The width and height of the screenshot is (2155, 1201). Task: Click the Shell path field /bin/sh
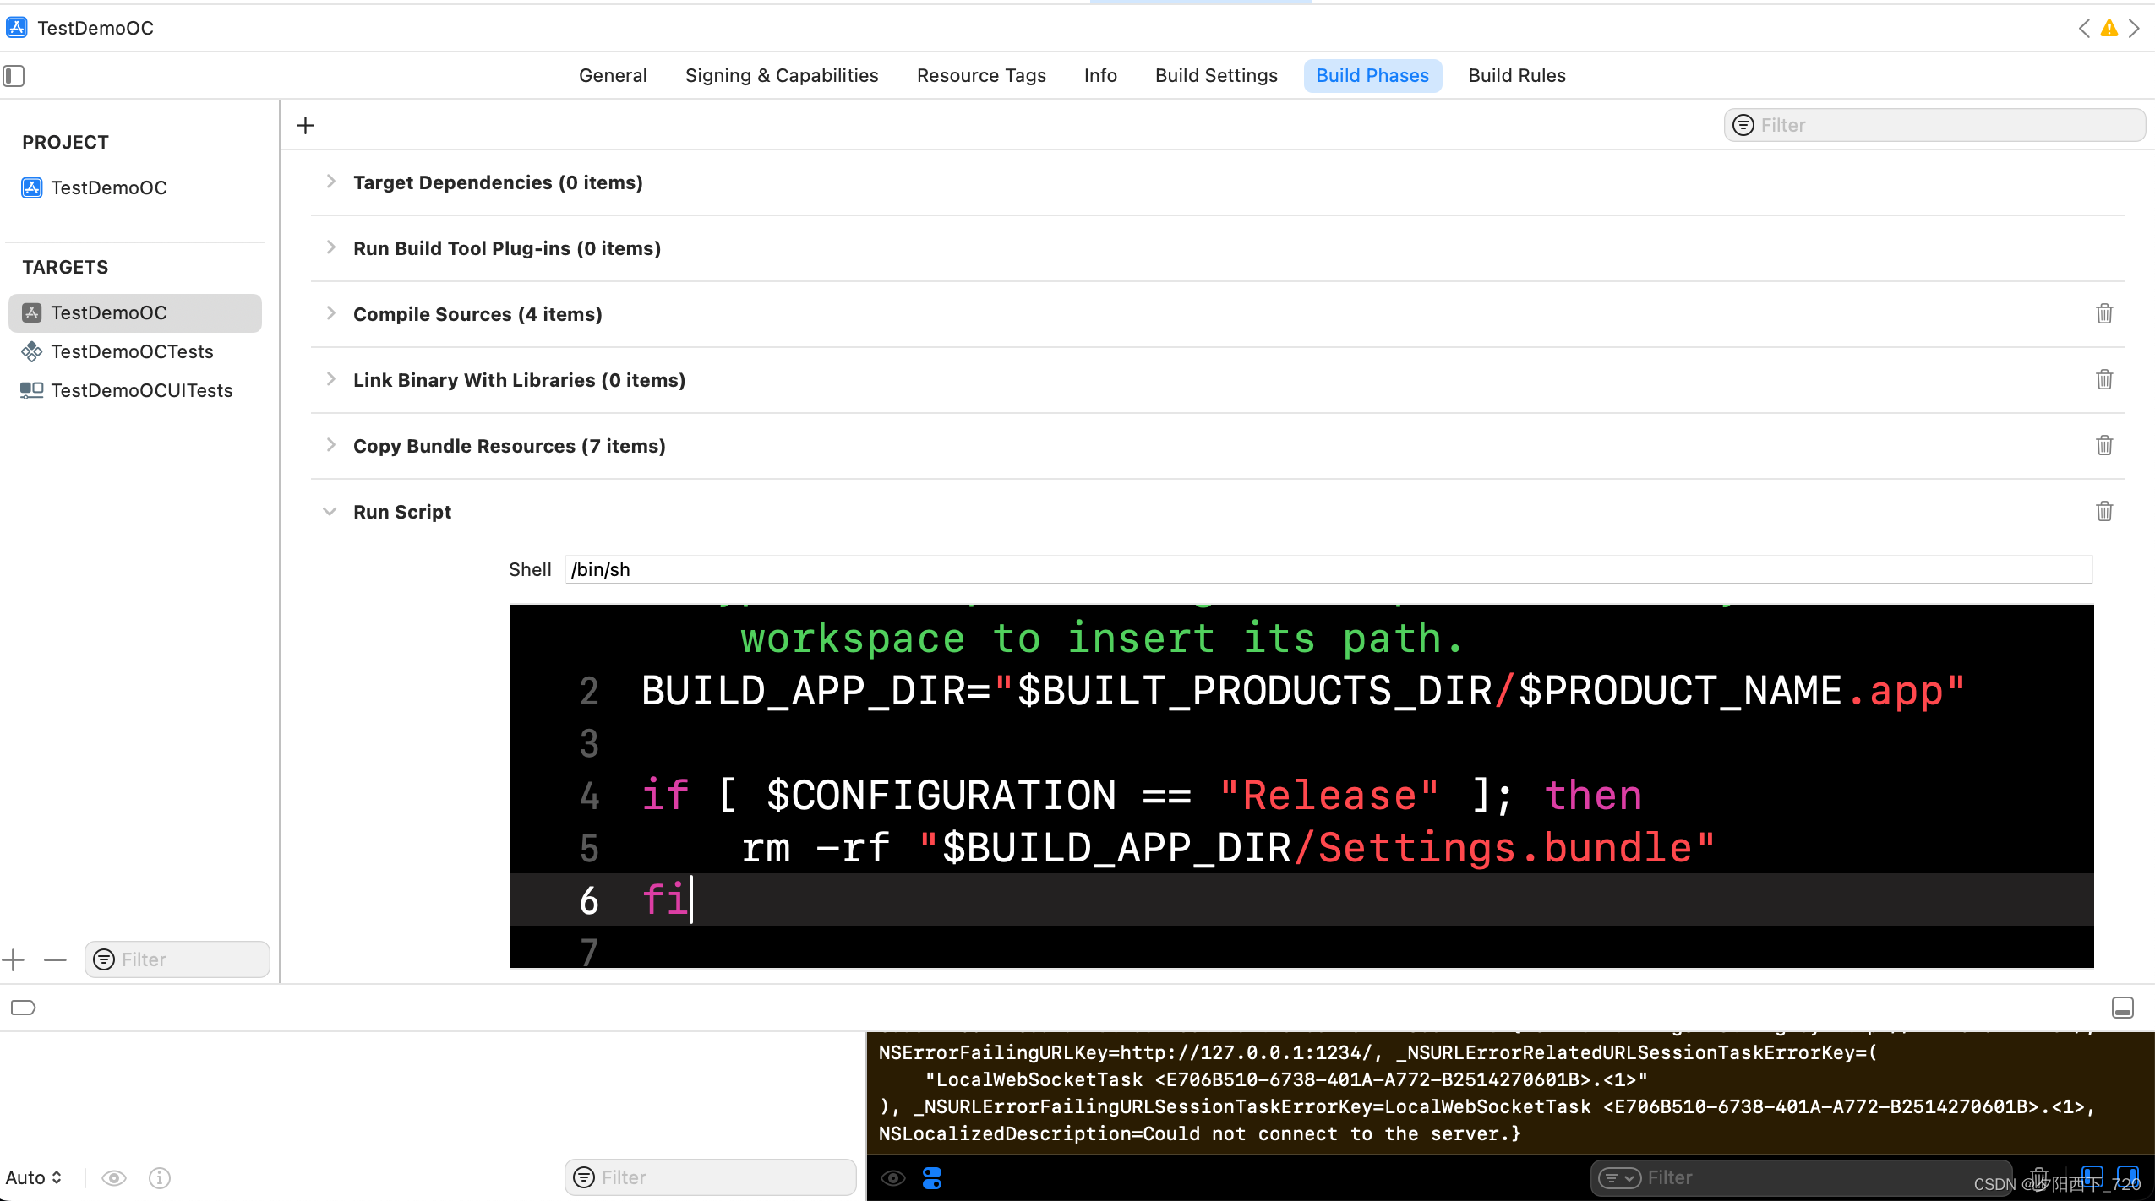(1328, 569)
